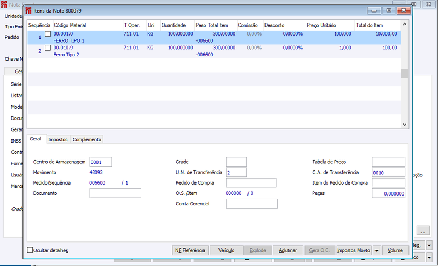This screenshot has width=438, height=266.
Task: Click the unit price 1,000 in row 2
Action: pos(345,48)
